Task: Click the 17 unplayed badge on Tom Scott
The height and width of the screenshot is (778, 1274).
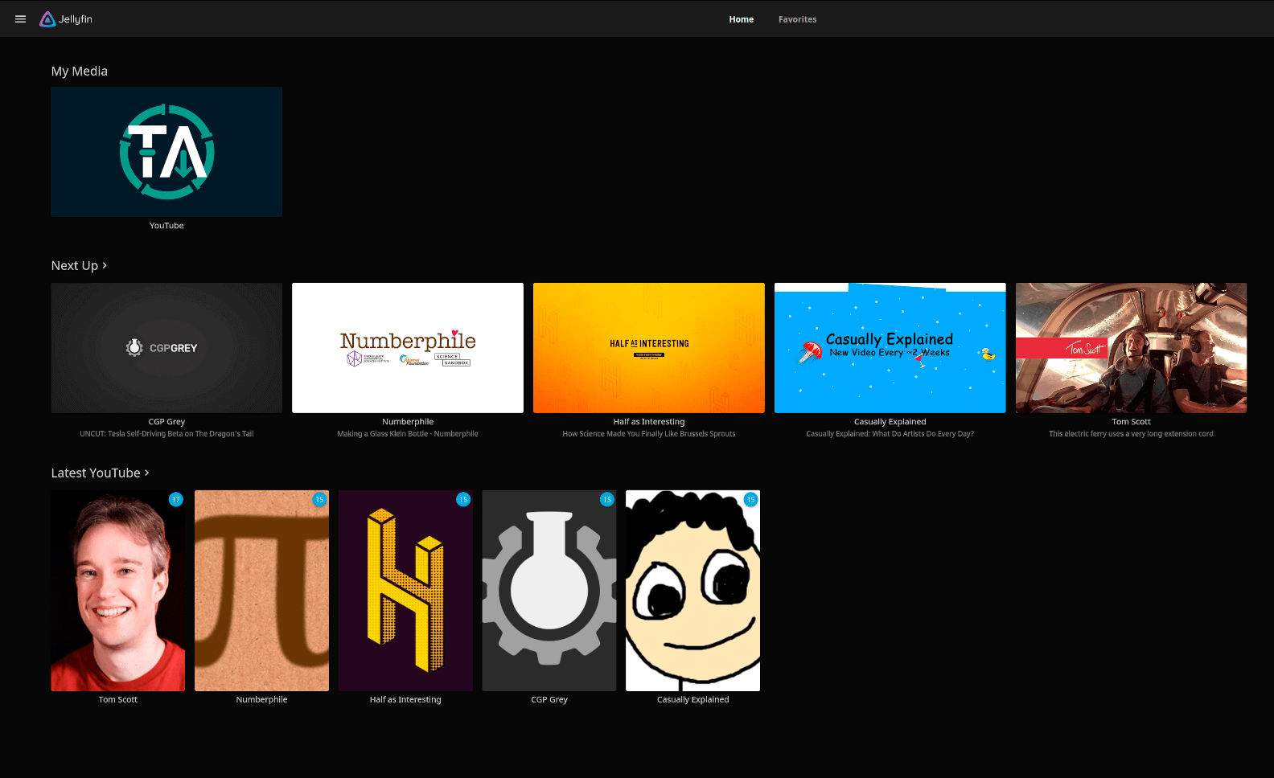Action: point(176,500)
